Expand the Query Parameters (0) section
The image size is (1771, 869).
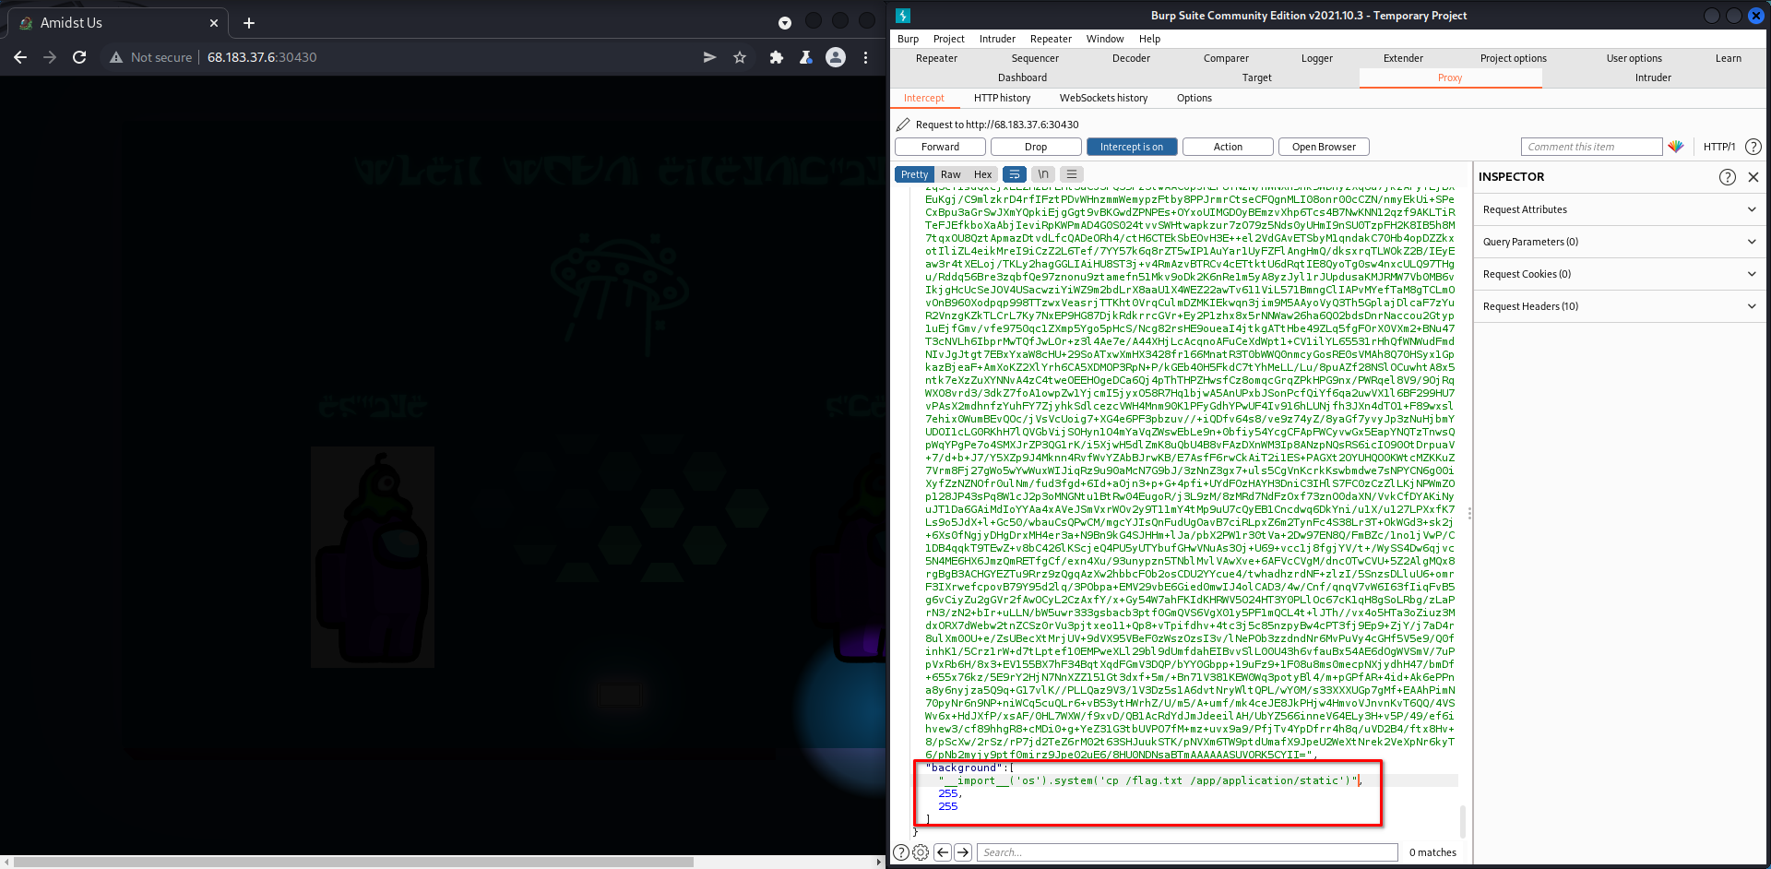pyautogui.click(x=1620, y=242)
